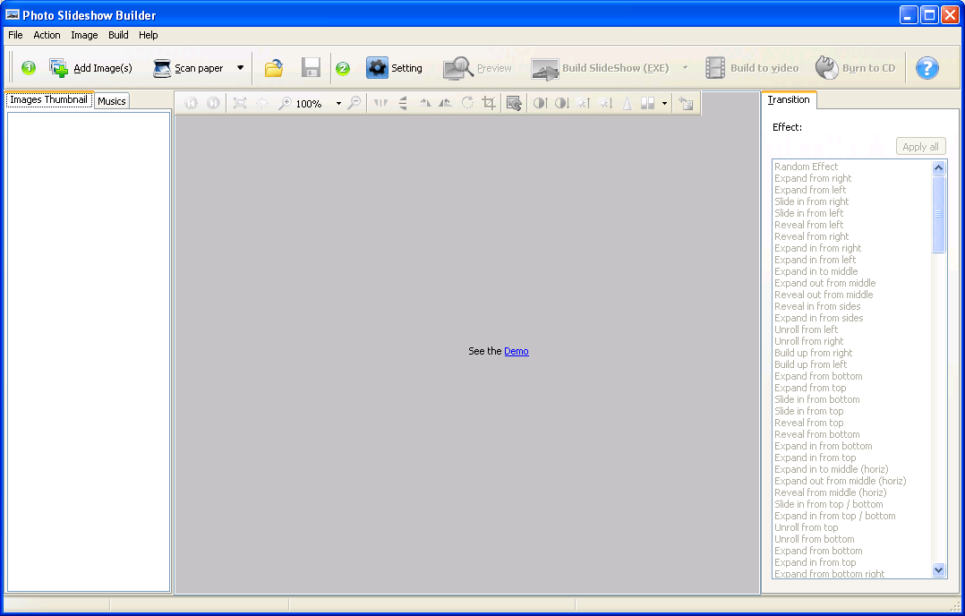Click the Scan paper scanner icon
The height and width of the screenshot is (616, 965).
pyautogui.click(x=162, y=68)
